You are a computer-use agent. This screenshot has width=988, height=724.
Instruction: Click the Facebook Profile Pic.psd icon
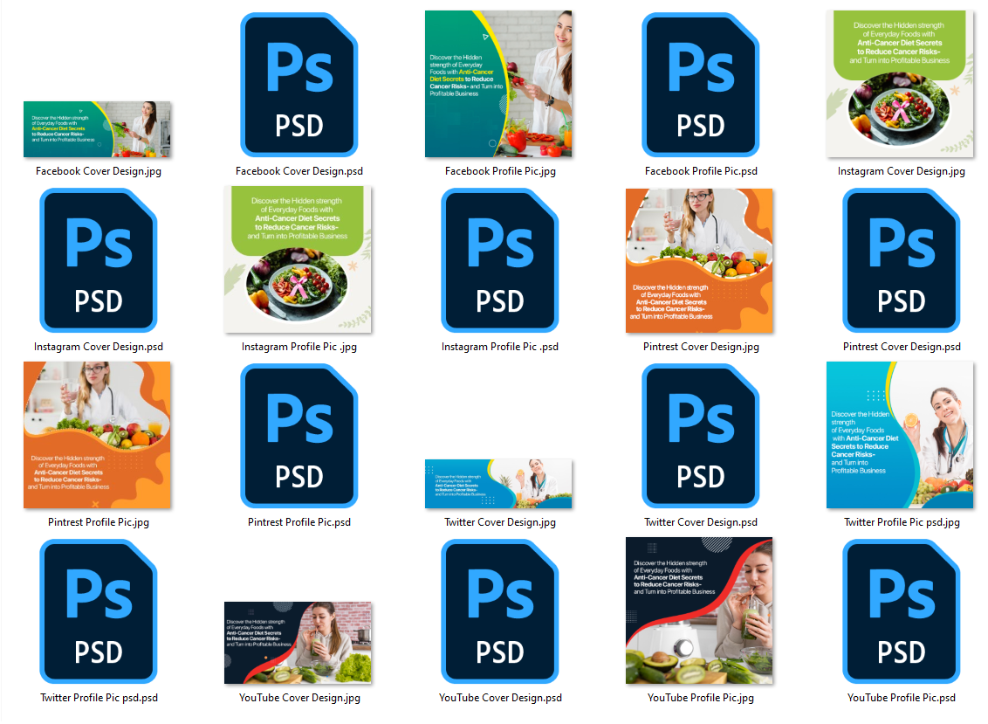pos(700,85)
